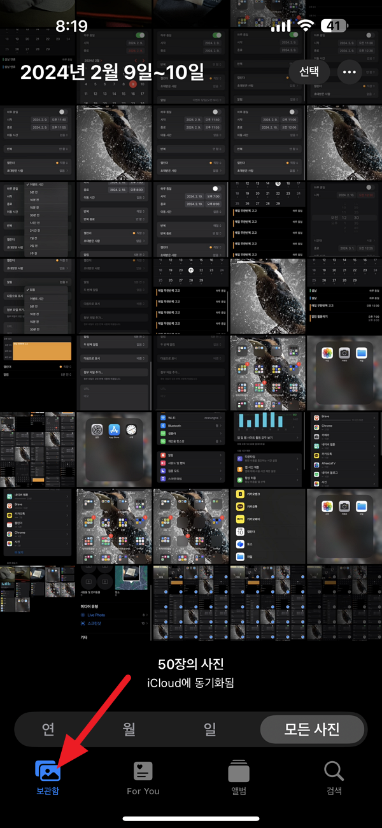Image resolution: width=382 pixels, height=828 pixels.
Task: Open the Live Photo media types screenshot
Action: (114, 603)
